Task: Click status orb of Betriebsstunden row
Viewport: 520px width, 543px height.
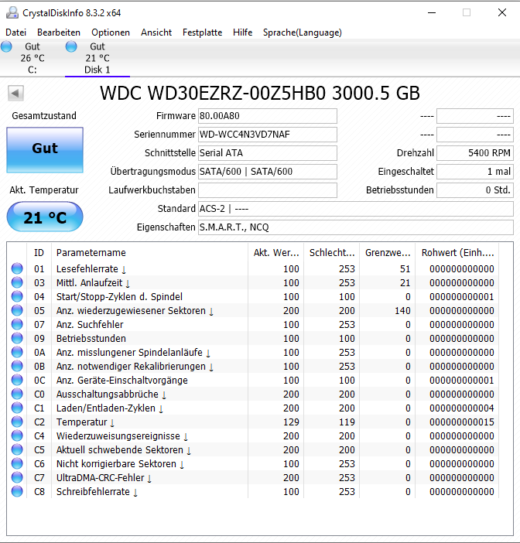Action: click(x=17, y=338)
